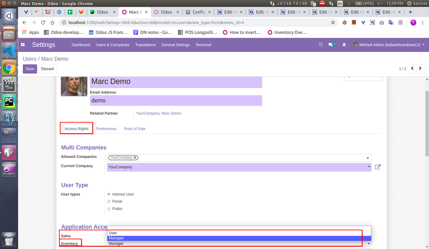Open the Users & Companies menu
Screen dimensions: 429x249
click(113, 45)
